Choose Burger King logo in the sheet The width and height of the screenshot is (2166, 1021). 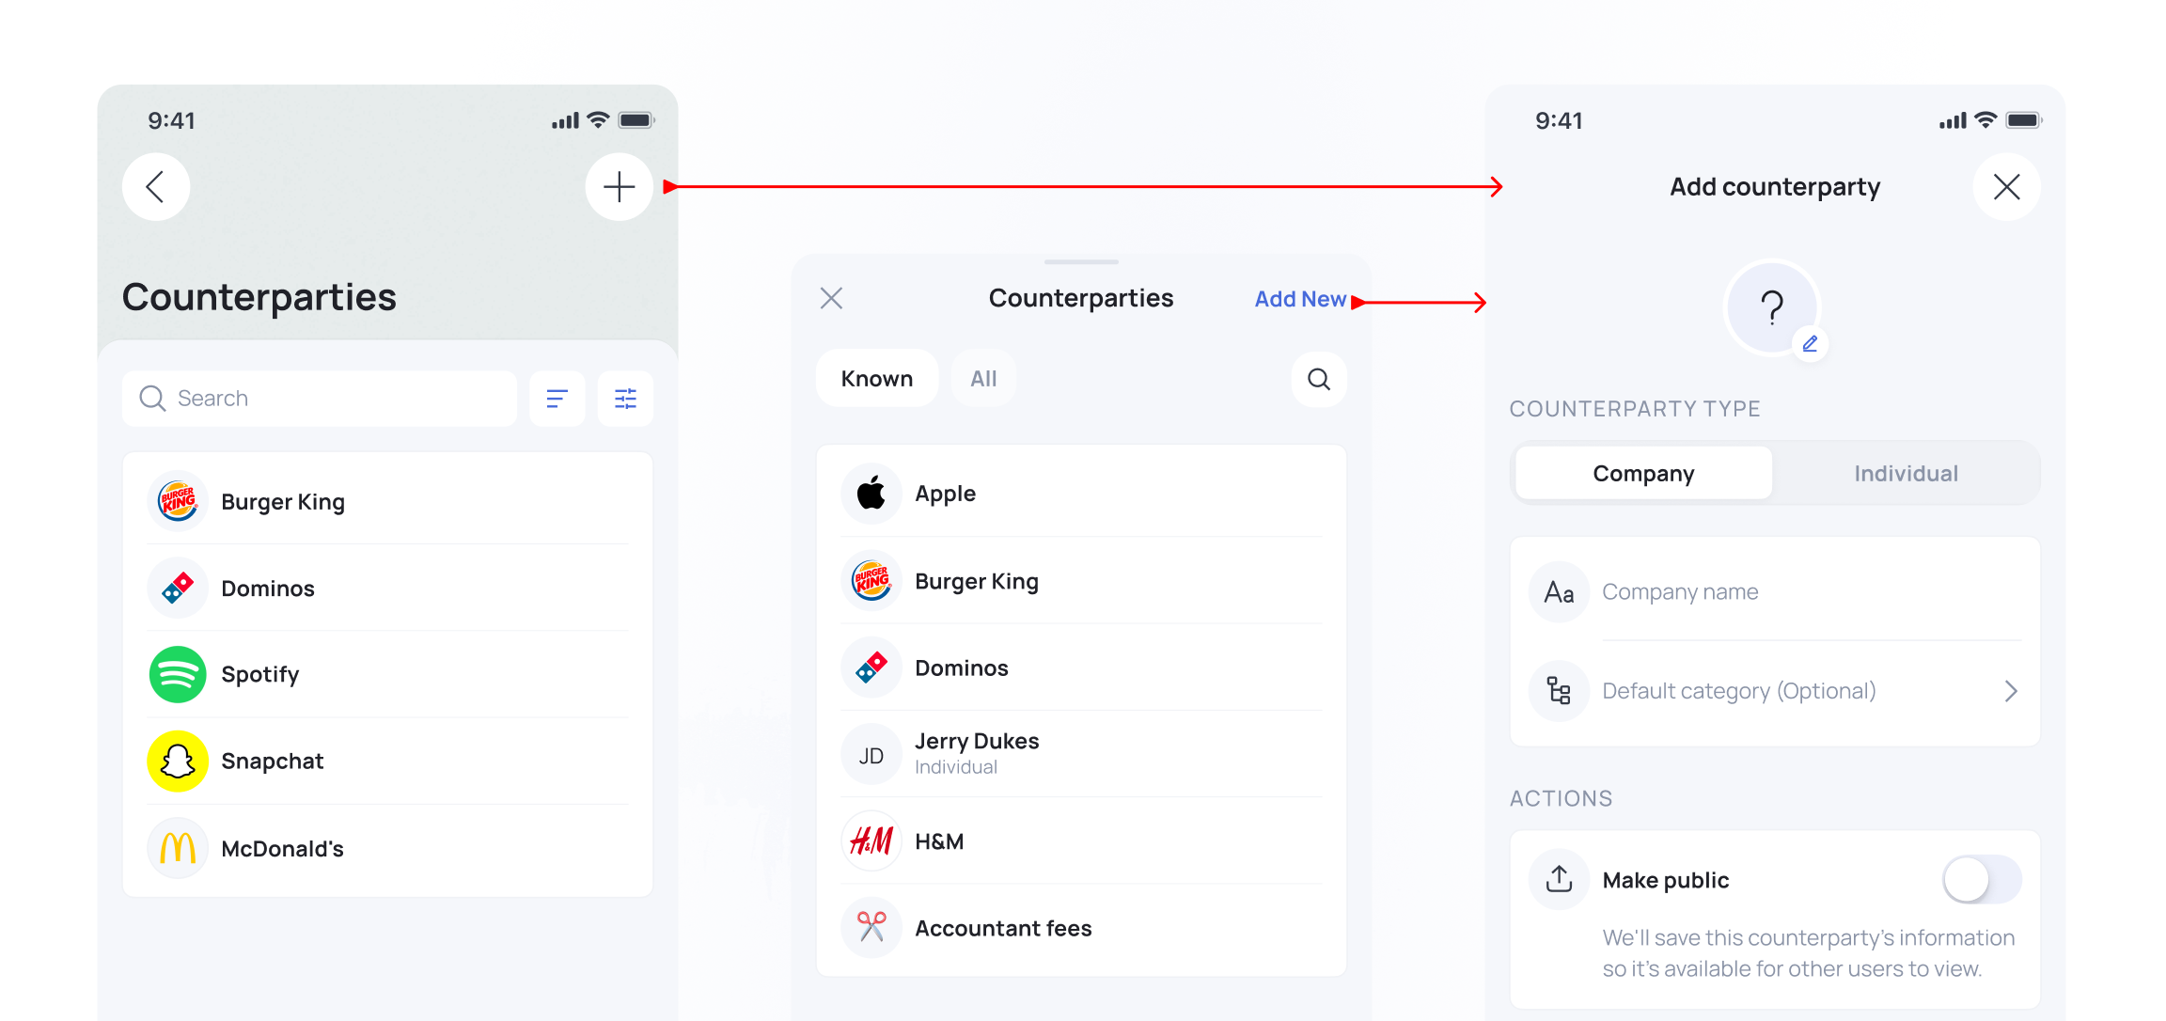[871, 581]
